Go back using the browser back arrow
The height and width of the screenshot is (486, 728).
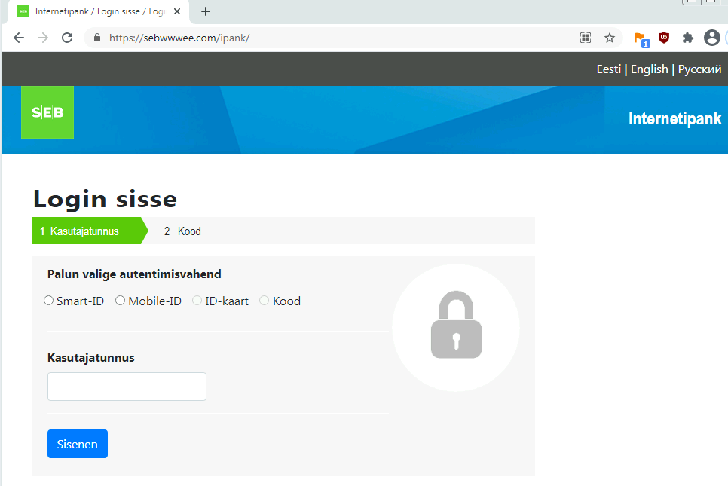19,38
